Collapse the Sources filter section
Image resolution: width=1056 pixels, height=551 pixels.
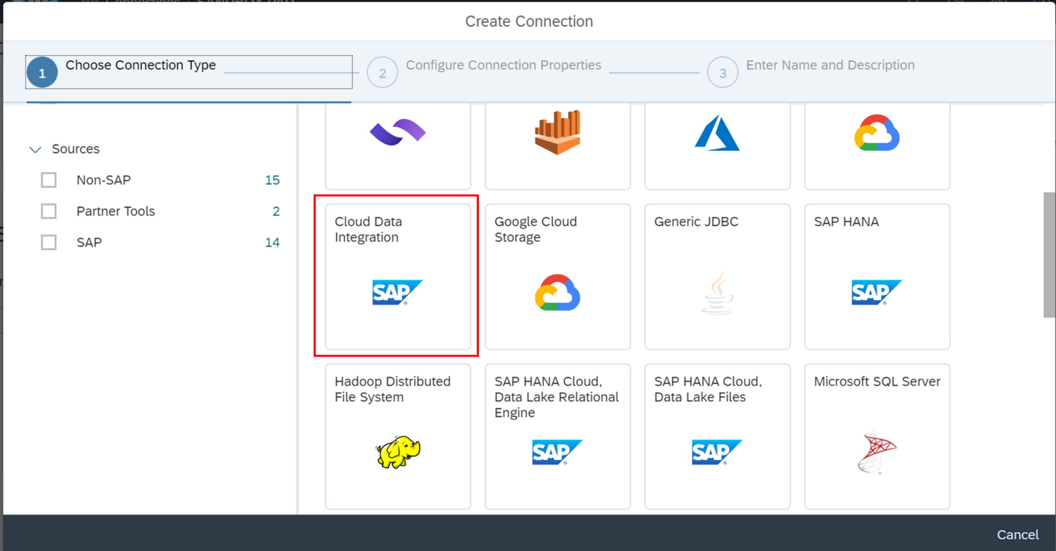click(35, 150)
